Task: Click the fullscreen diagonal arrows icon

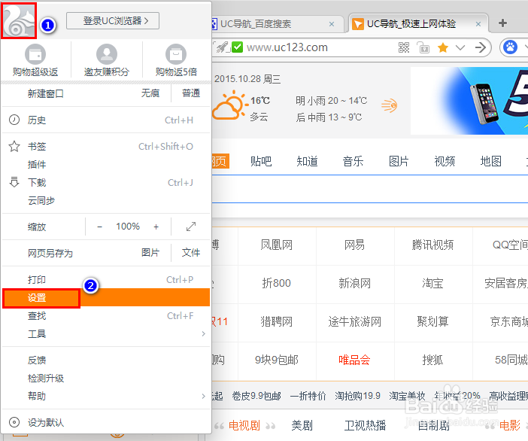Action: point(191,227)
